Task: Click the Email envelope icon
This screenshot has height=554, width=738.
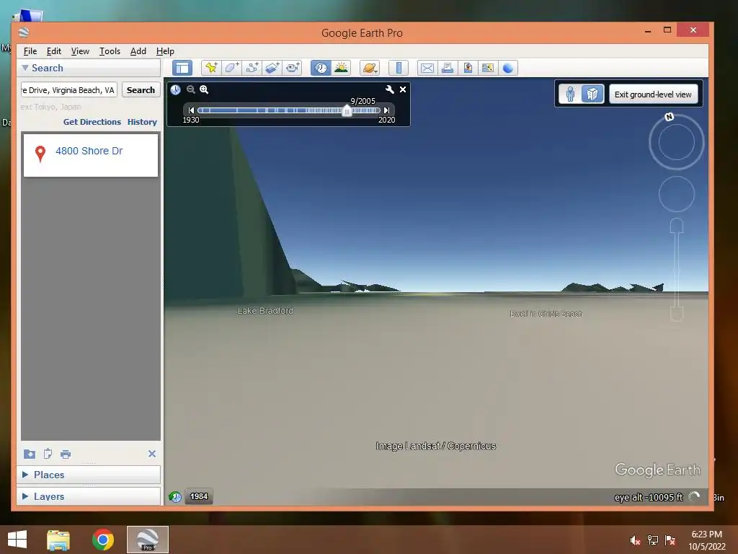Action: pos(427,68)
